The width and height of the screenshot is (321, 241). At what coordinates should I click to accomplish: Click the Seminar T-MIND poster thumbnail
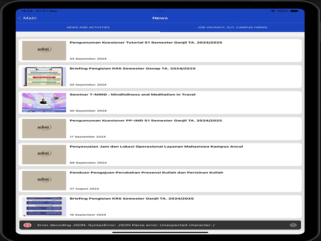coord(44,102)
